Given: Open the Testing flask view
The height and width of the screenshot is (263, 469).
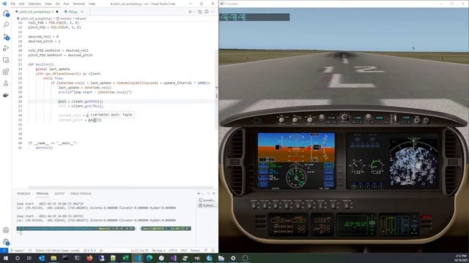Looking at the screenshot, I should click(x=6, y=83).
